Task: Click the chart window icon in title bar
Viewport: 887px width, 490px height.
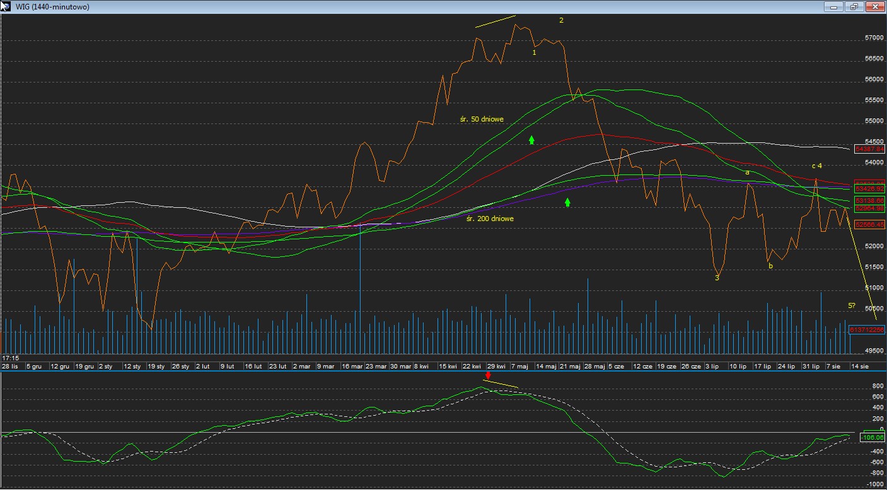Action: pos(6,6)
